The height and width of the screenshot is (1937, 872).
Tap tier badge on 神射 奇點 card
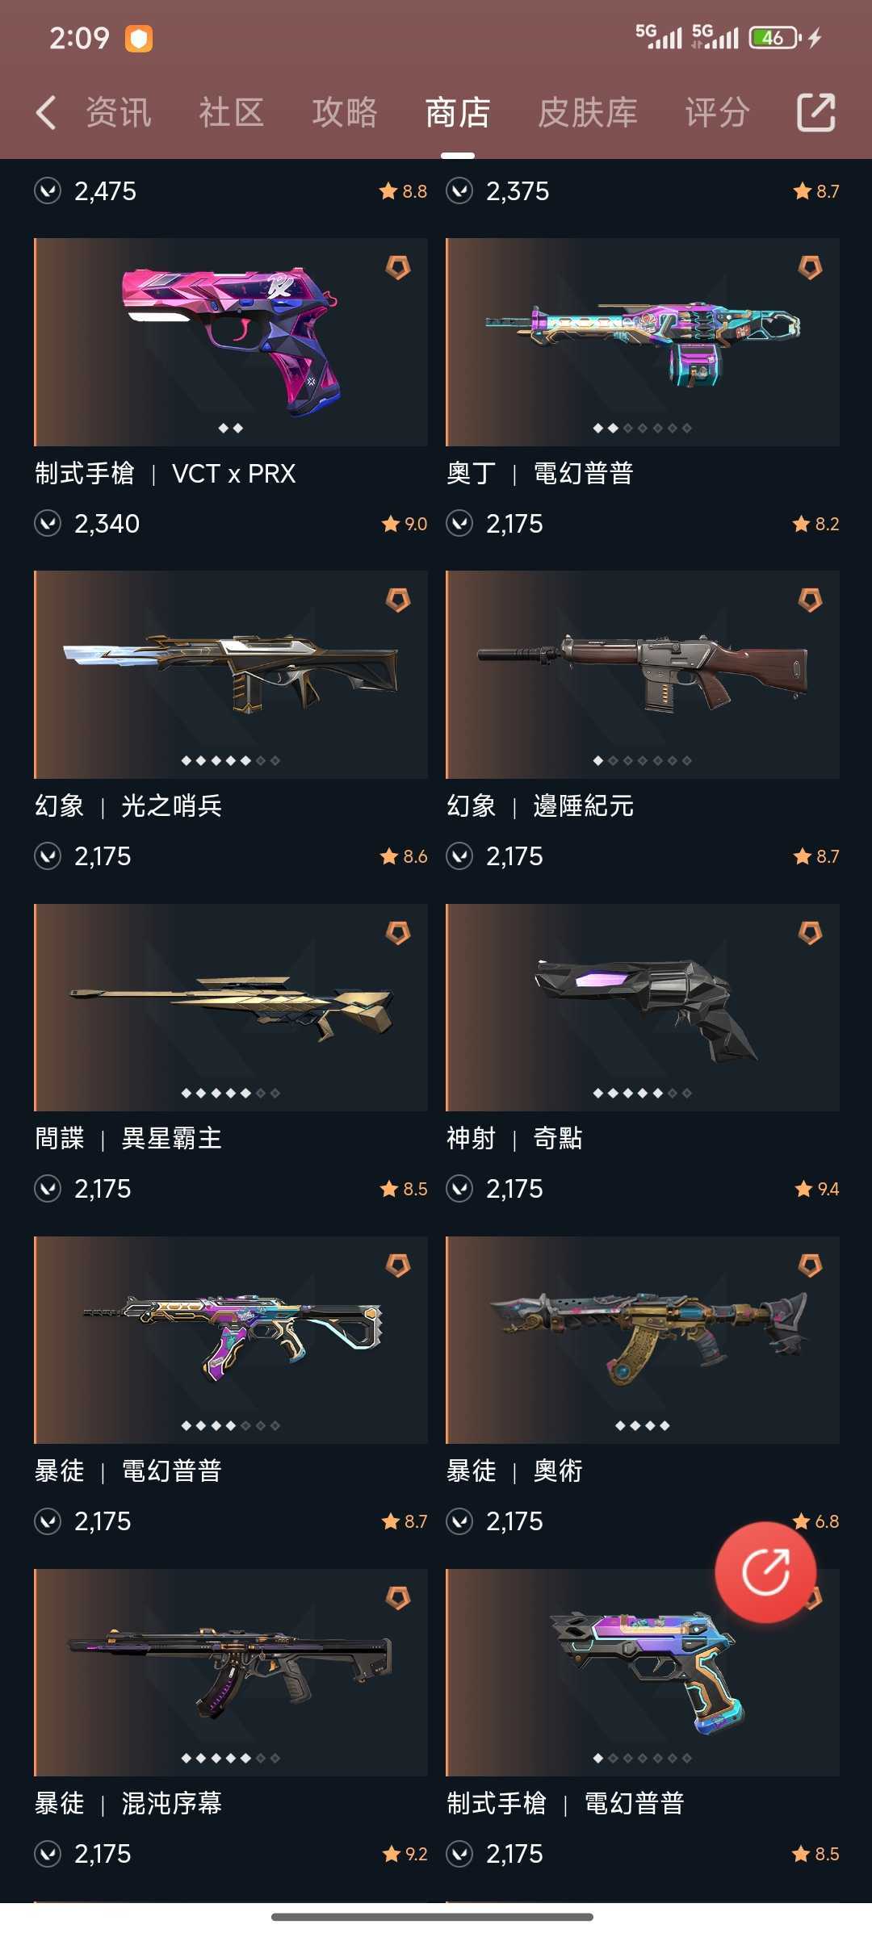click(x=810, y=933)
